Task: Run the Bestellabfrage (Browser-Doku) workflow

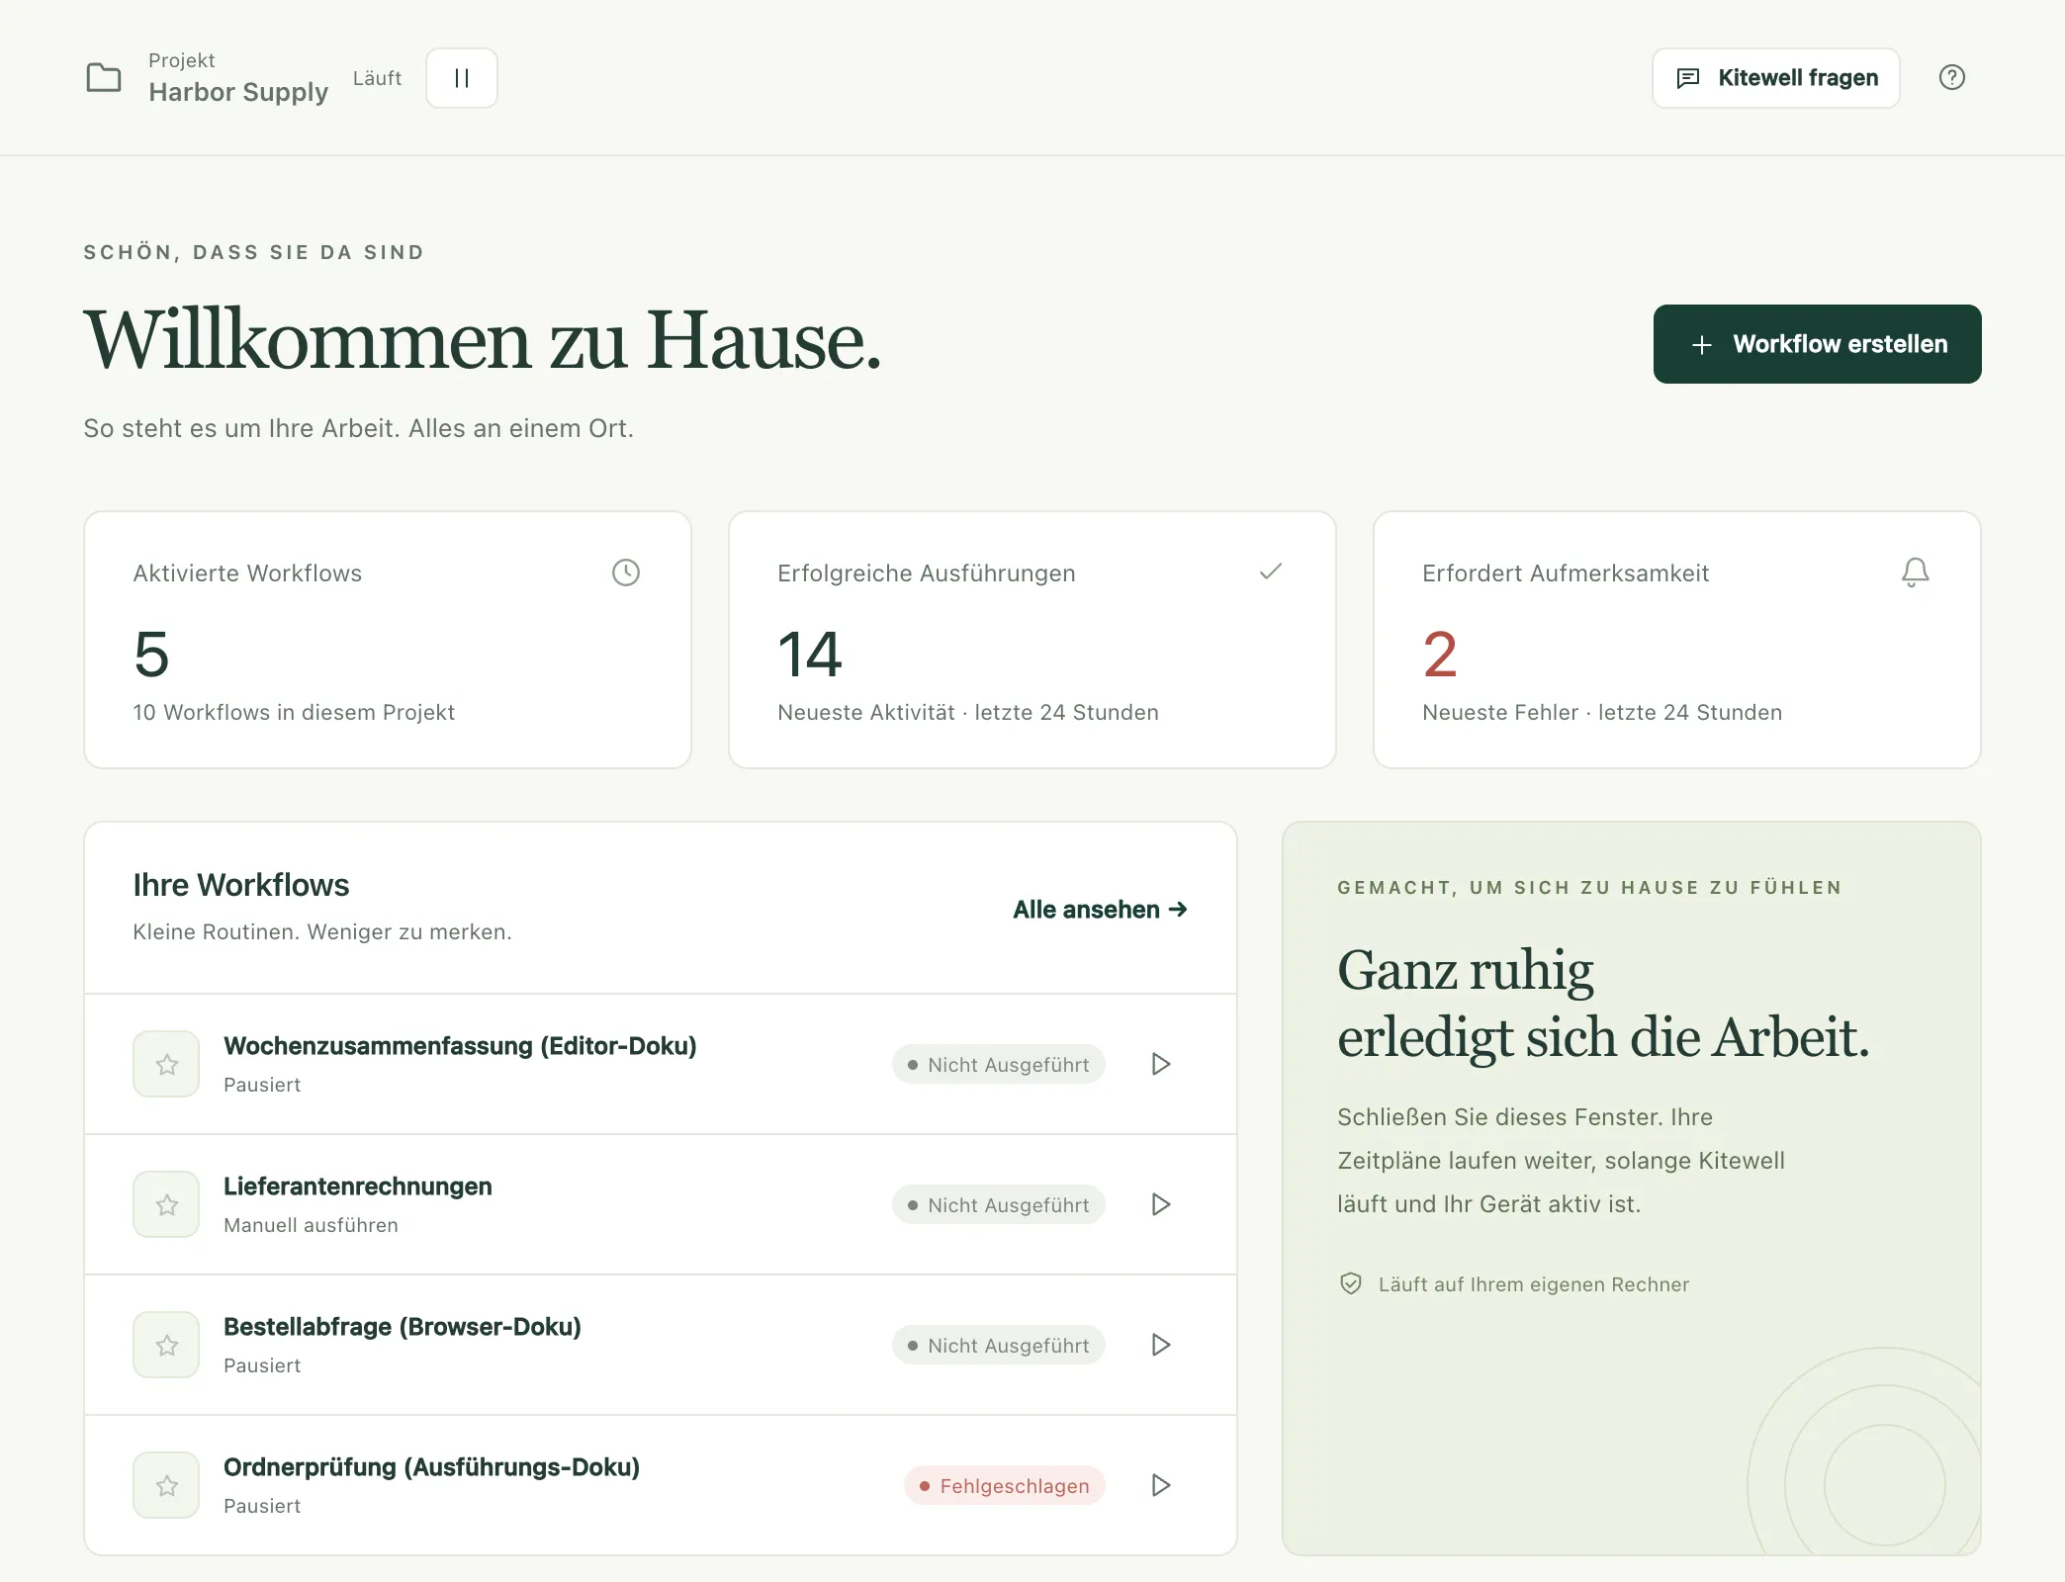Action: coord(1161,1345)
